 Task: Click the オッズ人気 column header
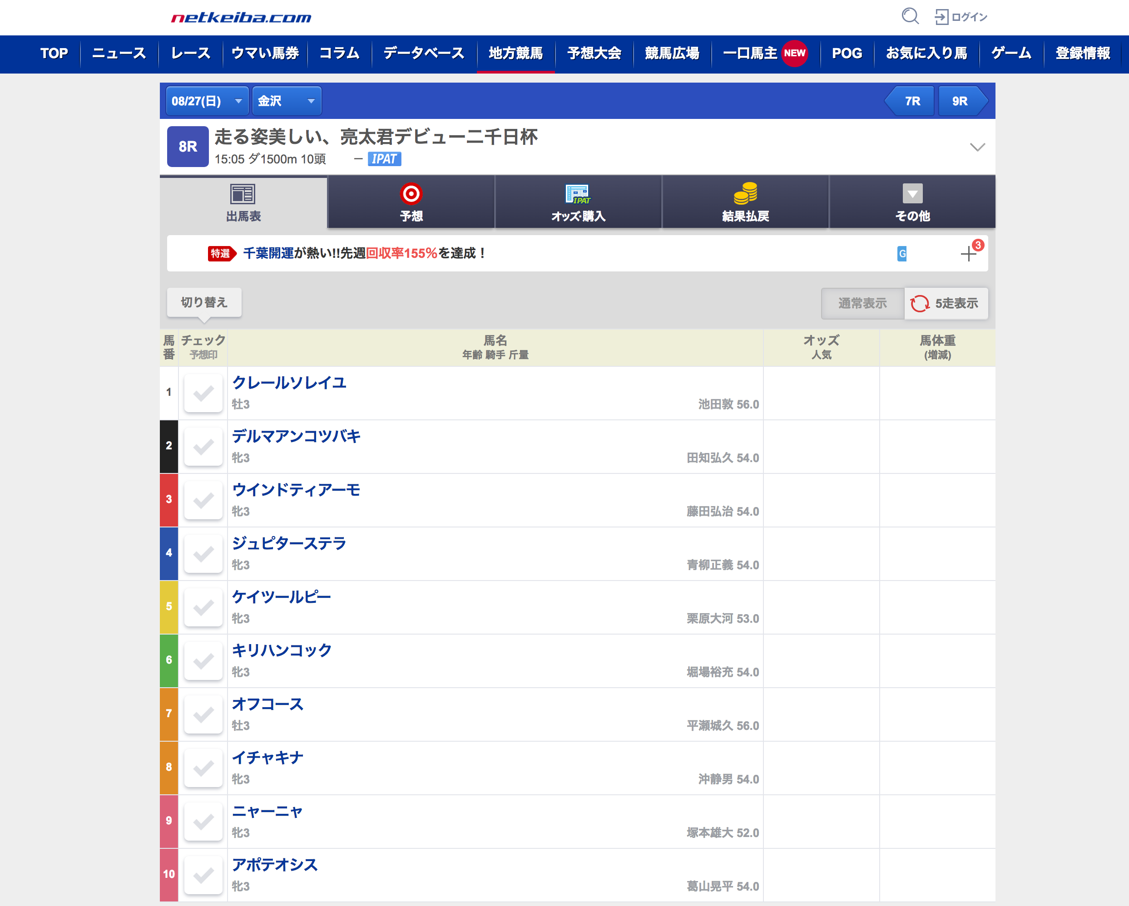821,348
